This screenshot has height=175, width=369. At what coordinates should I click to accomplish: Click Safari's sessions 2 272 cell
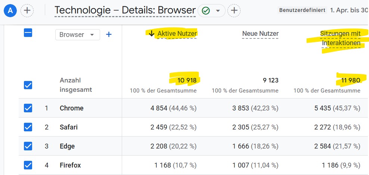(337, 127)
